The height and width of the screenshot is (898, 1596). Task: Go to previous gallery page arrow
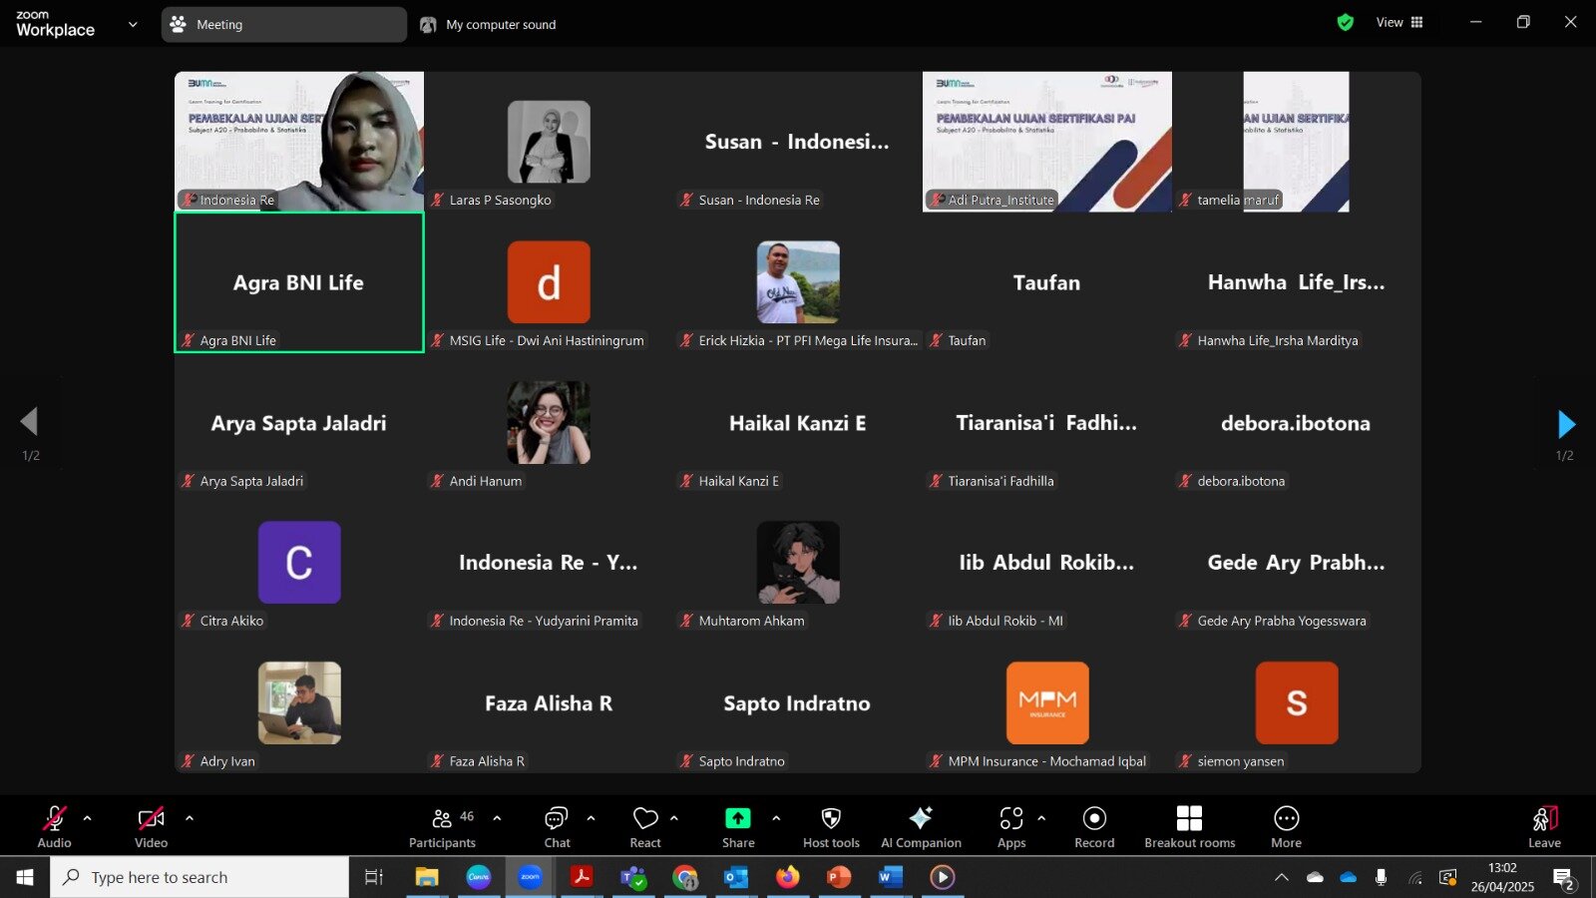pyautogui.click(x=29, y=421)
